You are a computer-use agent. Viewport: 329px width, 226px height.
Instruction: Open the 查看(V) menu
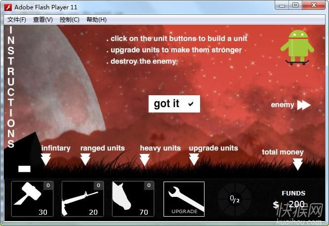42,20
